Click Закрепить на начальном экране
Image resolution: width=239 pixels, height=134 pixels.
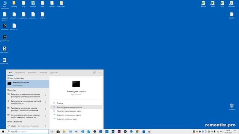(x=76, y=115)
